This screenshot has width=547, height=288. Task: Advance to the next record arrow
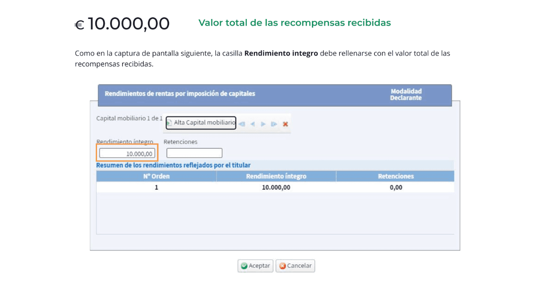[x=263, y=124]
